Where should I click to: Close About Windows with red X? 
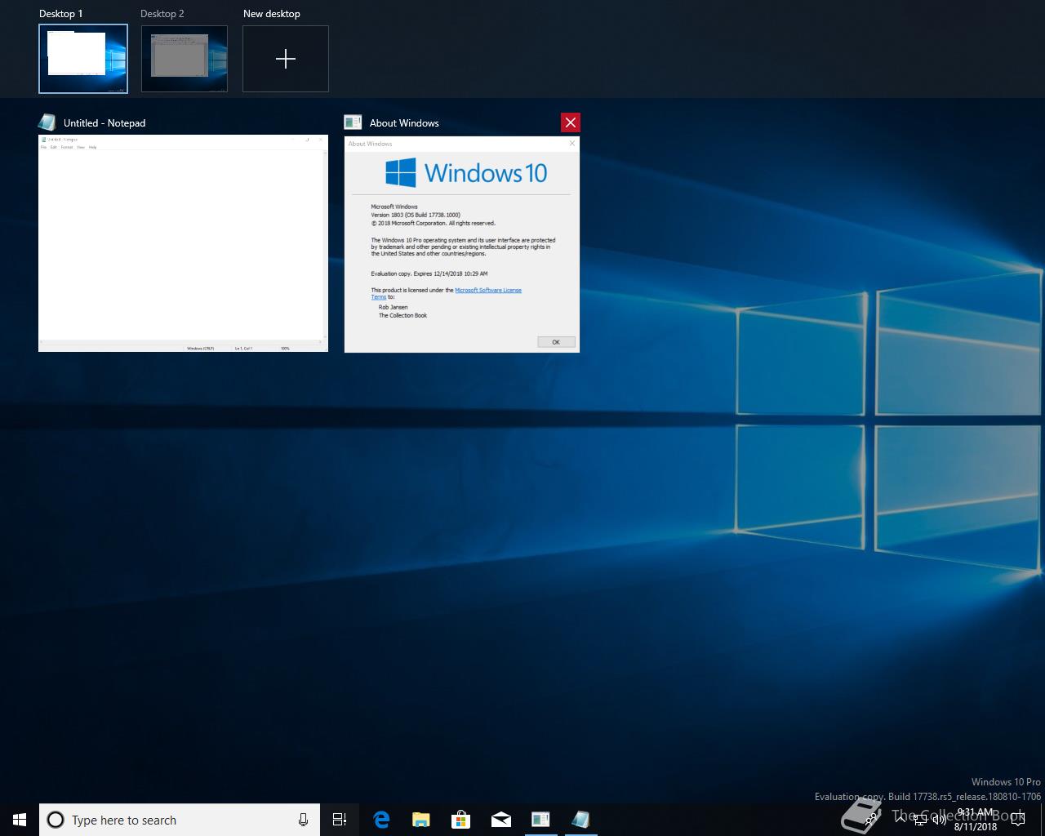571,122
